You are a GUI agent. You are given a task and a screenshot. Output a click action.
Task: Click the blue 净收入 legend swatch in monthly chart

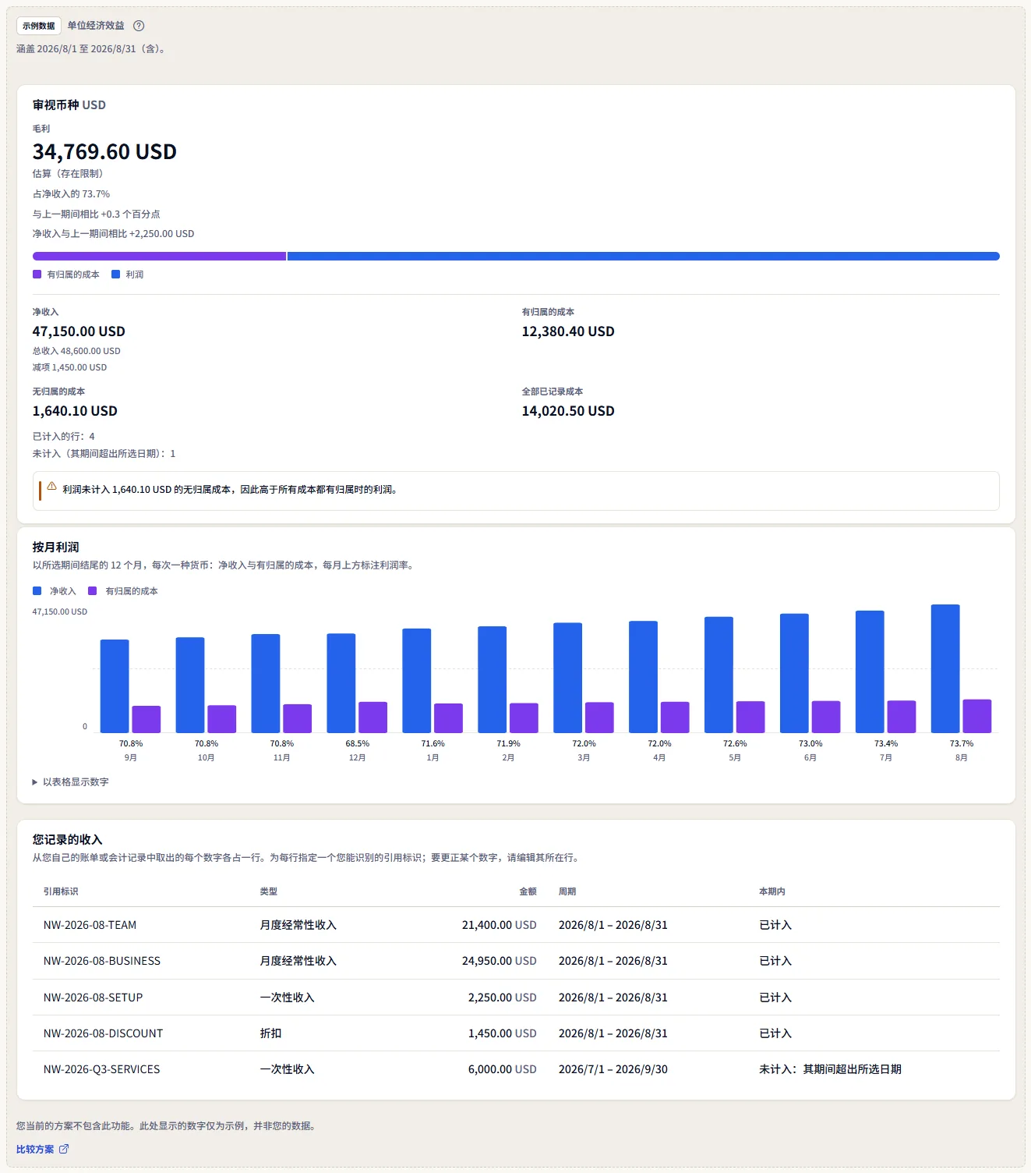37,590
